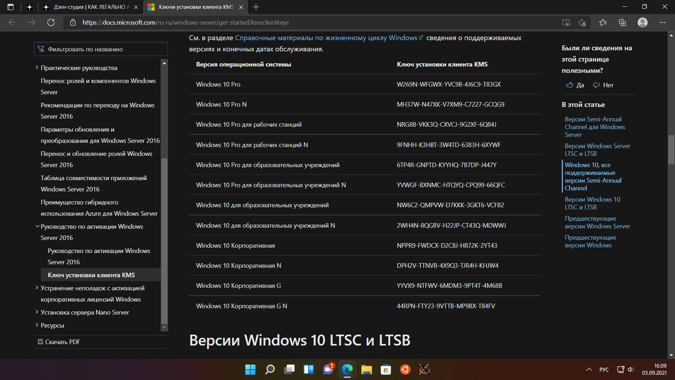Open the Favorites list
Image resolution: width=675 pixels, height=380 pixels.
click(602, 23)
